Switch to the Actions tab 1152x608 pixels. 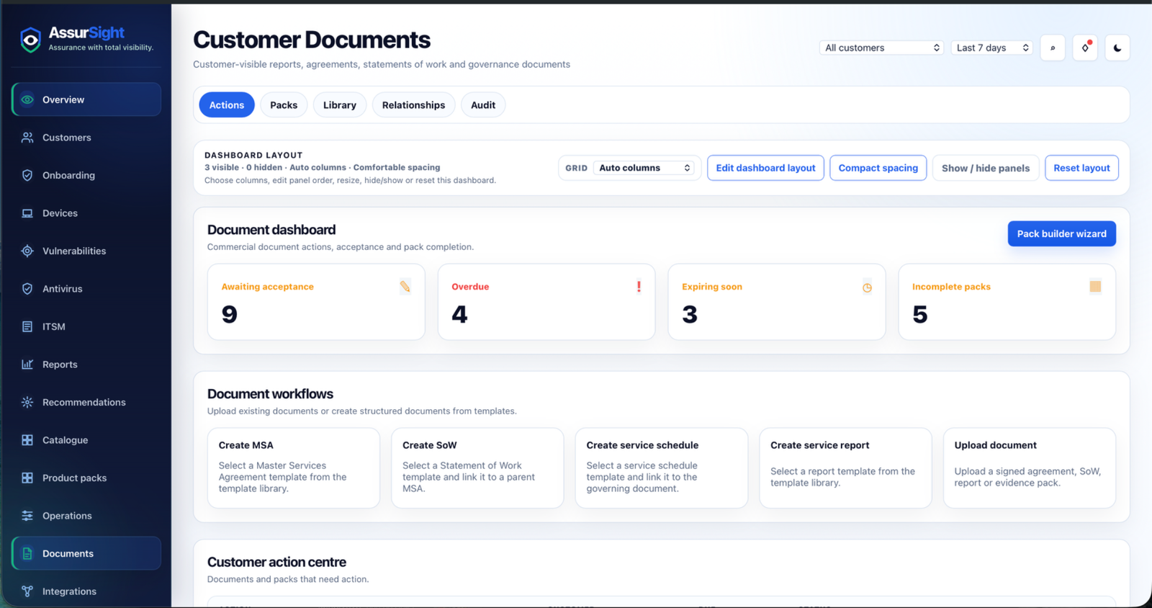(227, 105)
